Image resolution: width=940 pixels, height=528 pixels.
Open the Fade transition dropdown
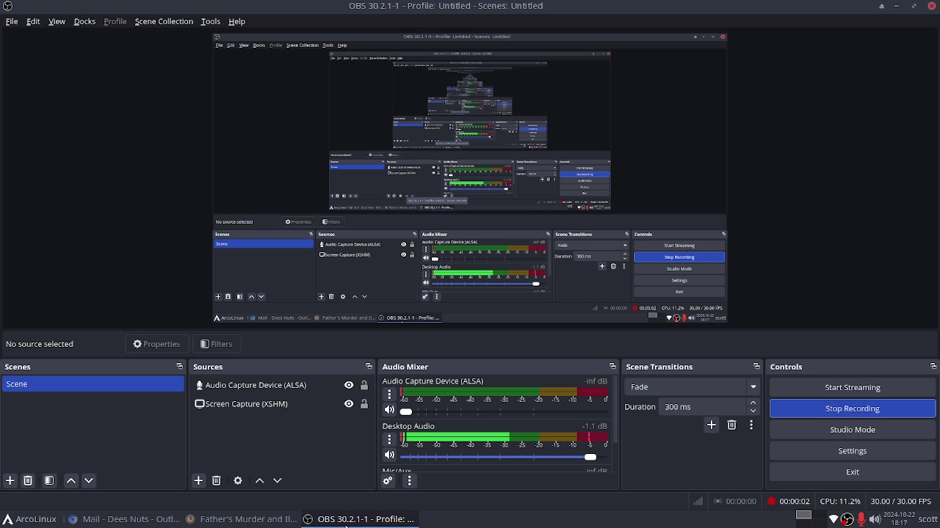click(692, 387)
